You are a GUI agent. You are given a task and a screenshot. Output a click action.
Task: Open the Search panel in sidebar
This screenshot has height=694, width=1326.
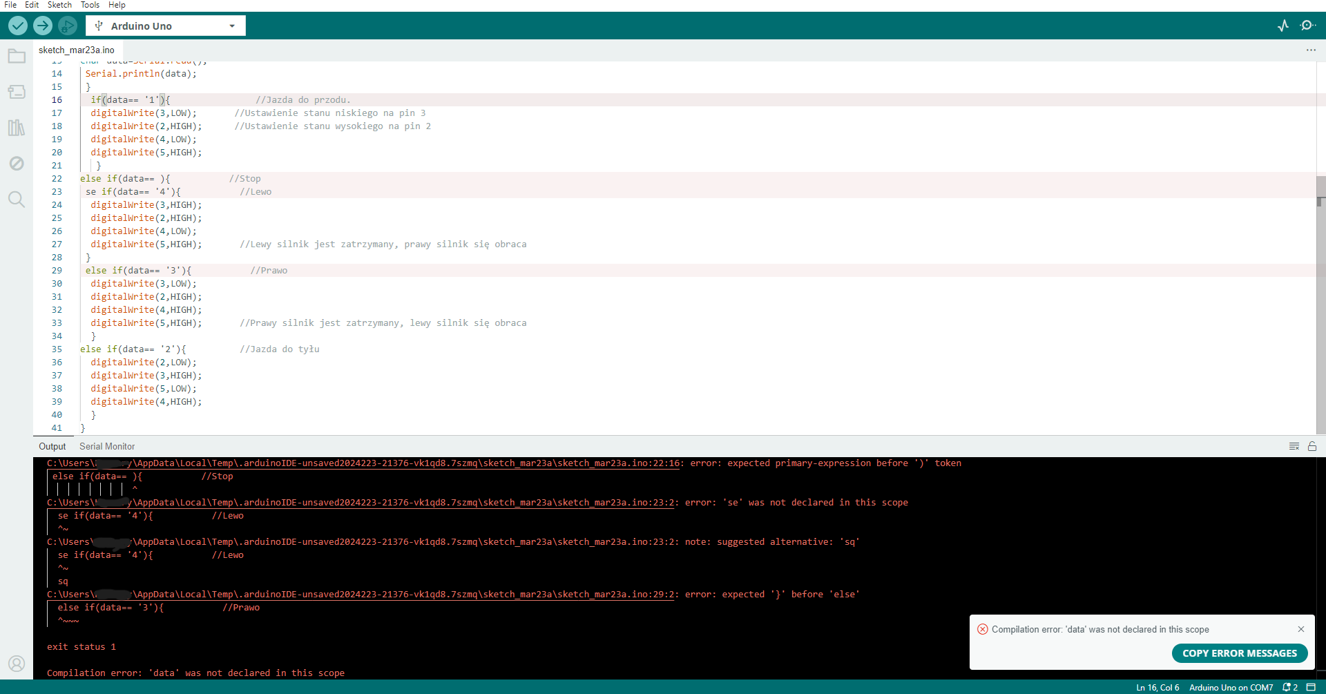[17, 200]
